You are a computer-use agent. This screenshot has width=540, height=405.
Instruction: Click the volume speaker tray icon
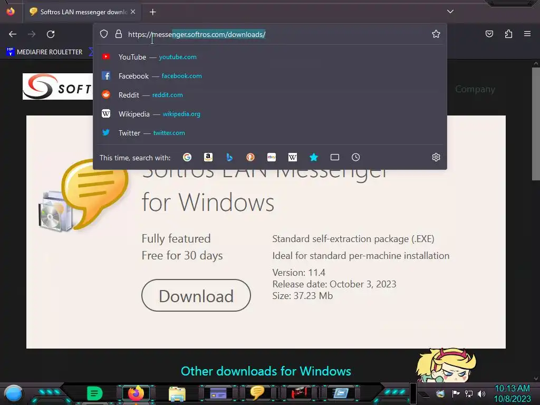(481, 393)
